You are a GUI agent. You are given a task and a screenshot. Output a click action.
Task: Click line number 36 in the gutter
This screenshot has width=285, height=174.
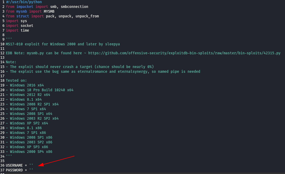(3, 165)
